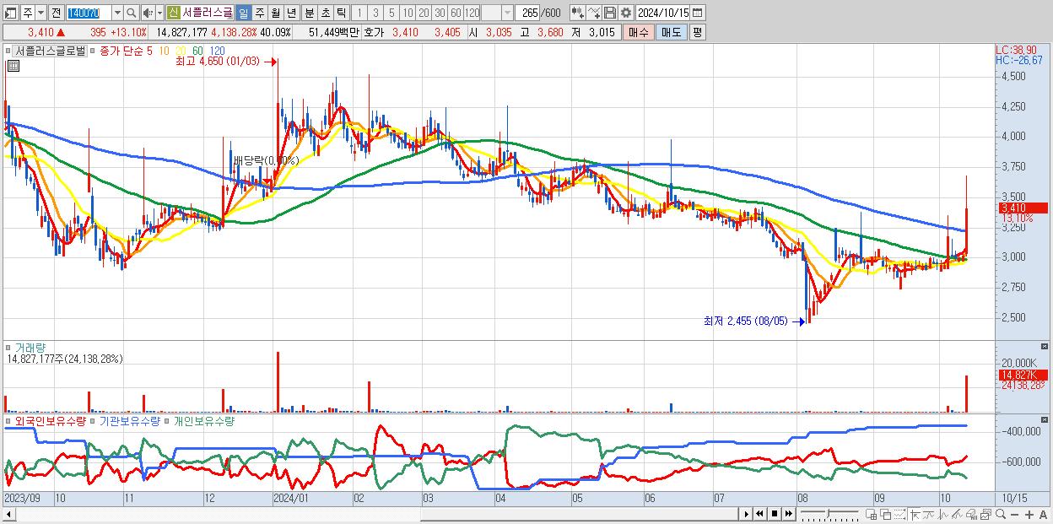
Task: Click the dotted chart range icon
Action: pyautogui.click(x=899, y=514)
